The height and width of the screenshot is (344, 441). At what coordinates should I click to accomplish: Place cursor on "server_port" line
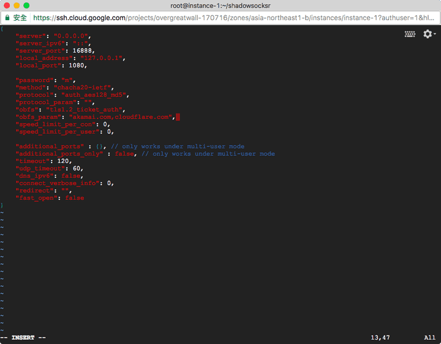54,51
